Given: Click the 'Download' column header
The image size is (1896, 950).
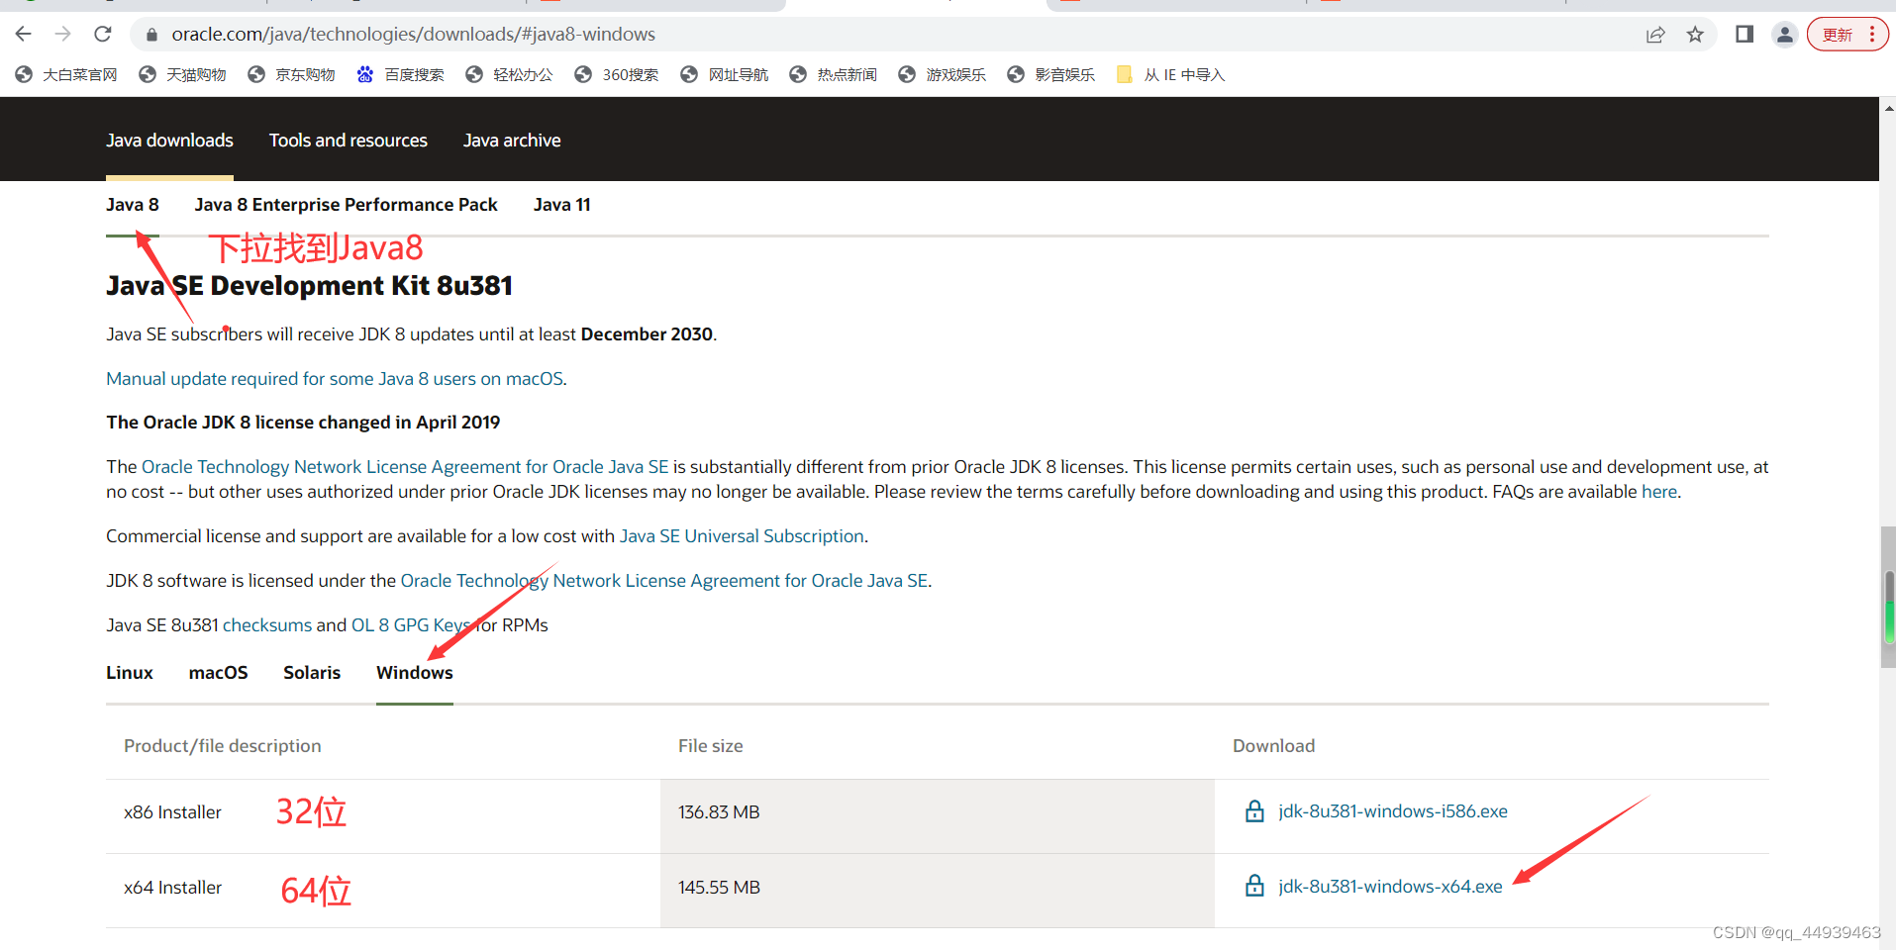Looking at the screenshot, I should click(1274, 746).
